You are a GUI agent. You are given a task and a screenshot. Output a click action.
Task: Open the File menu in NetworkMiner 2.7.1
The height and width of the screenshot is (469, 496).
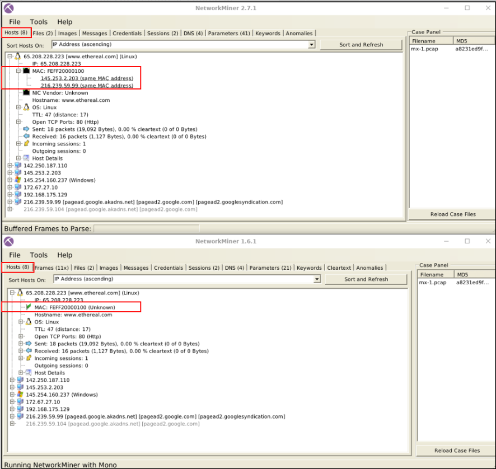(x=15, y=22)
